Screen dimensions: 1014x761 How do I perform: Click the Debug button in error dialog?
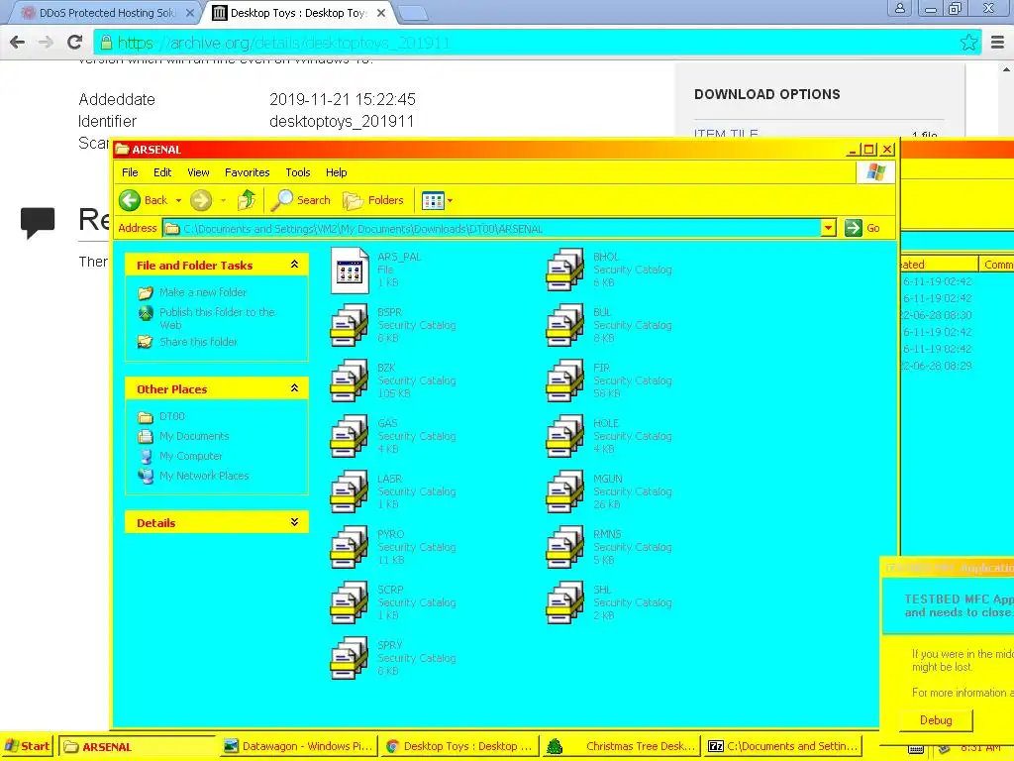(936, 720)
